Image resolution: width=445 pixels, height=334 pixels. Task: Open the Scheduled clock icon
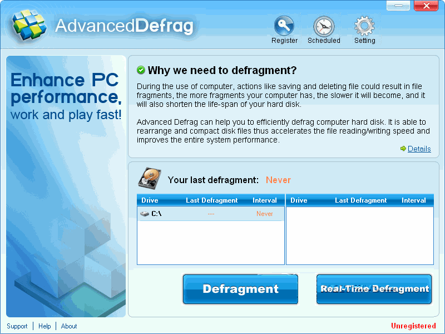324,26
